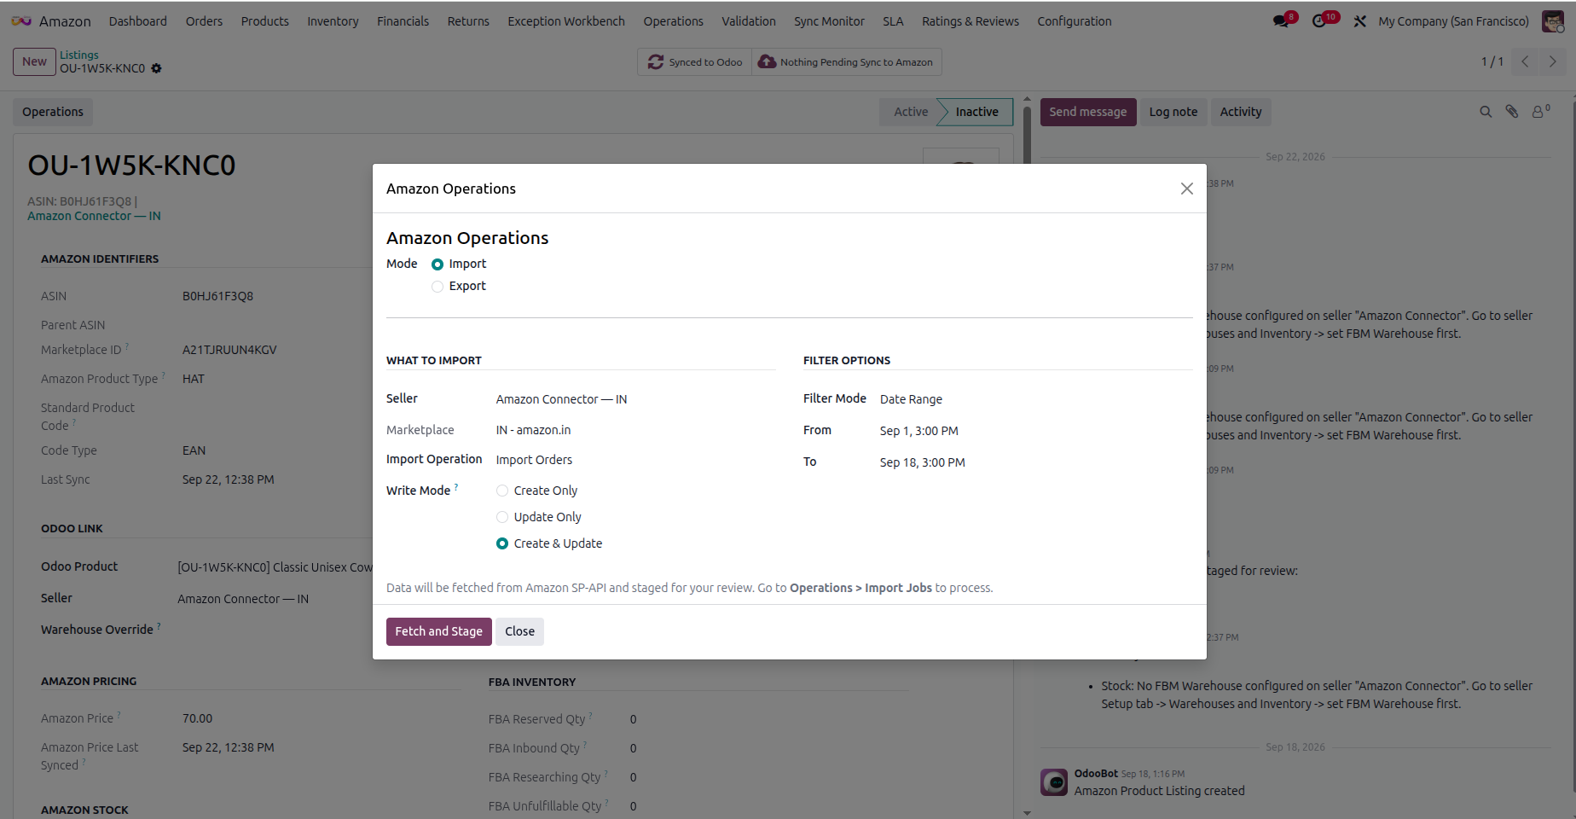Open the conversations messages icon
1576x819 pixels.
click(1282, 21)
